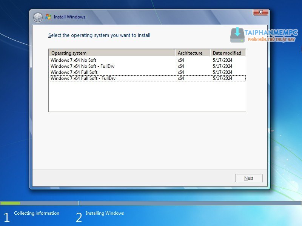The image size is (302, 226).
Task: Pick the Windows 7 x64 Full Soft entry
Action: 74,72
